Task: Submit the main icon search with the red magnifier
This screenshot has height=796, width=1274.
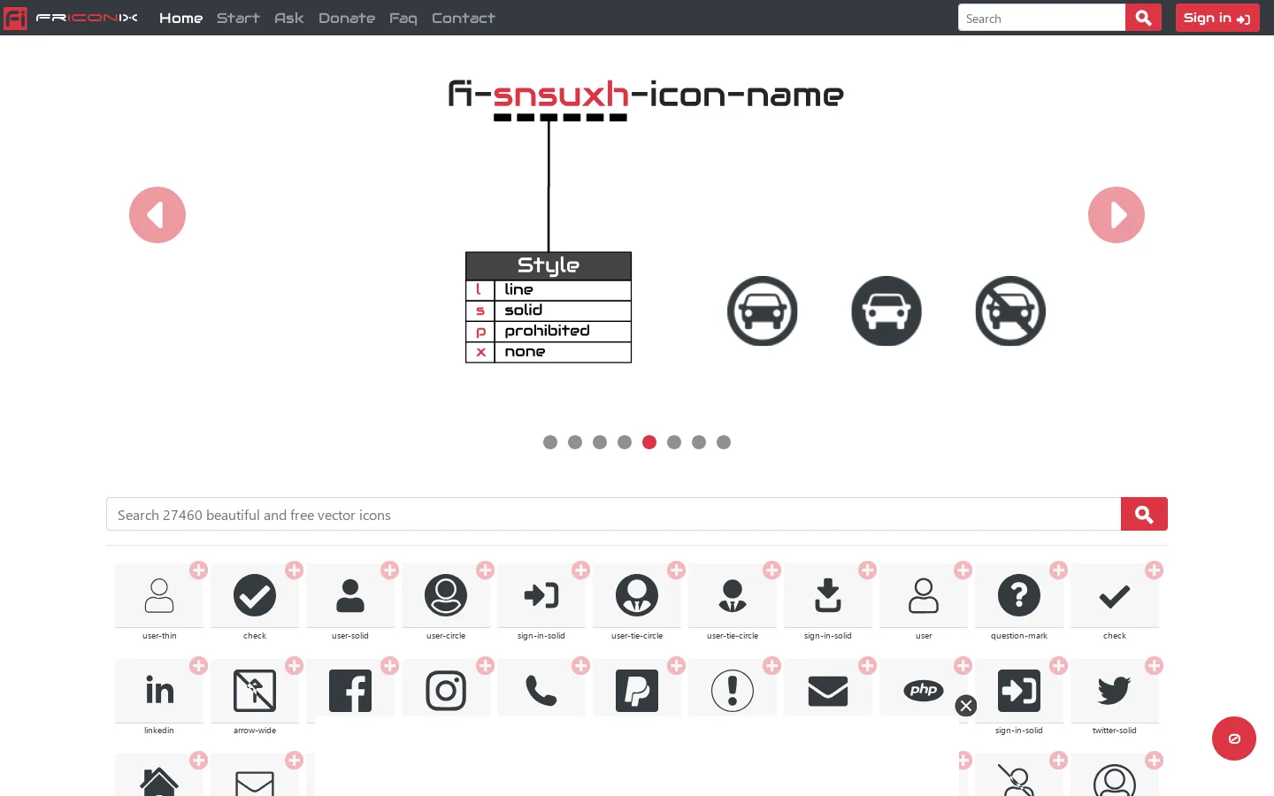Action: [x=1144, y=514]
